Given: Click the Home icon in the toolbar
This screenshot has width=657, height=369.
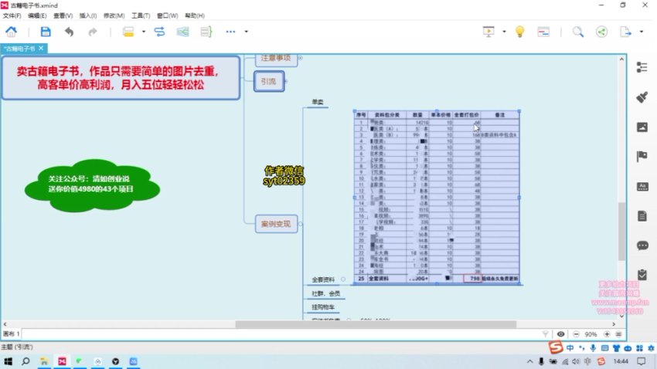Looking at the screenshot, I should click(12, 32).
